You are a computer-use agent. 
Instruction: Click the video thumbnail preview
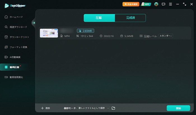pyautogui.click(x=49, y=33)
